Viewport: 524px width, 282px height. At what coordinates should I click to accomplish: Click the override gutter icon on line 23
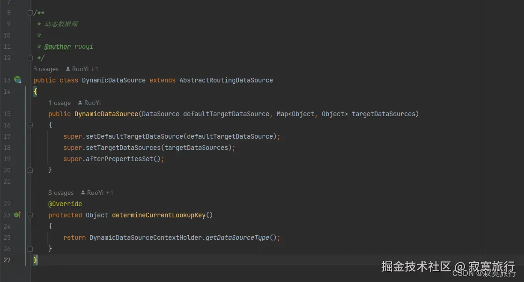17,215
